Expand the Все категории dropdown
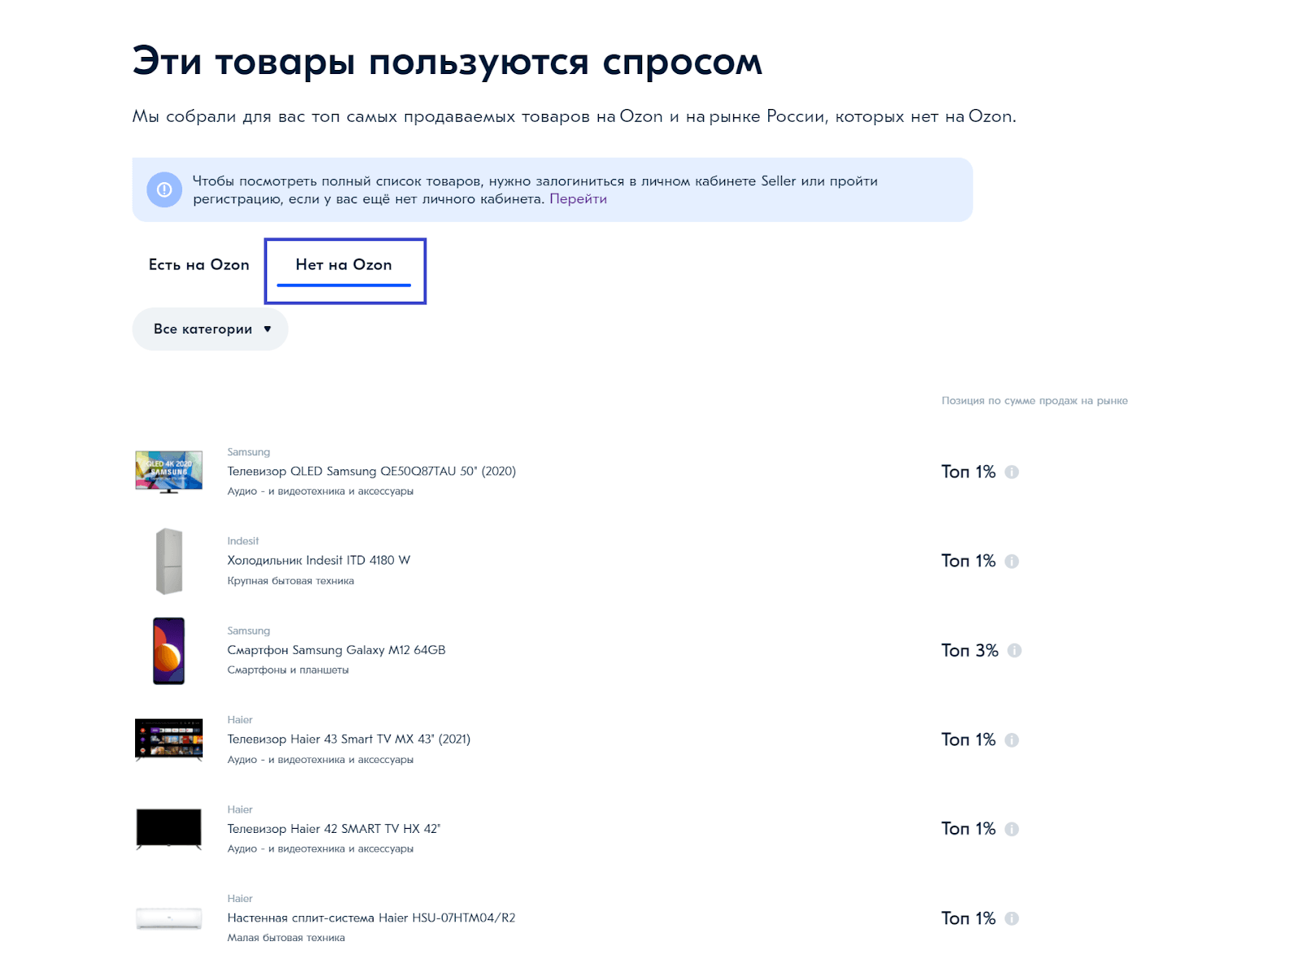This screenshot has height=959, width=1302. 210,329
